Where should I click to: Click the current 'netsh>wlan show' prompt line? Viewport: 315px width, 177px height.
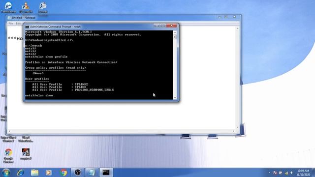39,95
